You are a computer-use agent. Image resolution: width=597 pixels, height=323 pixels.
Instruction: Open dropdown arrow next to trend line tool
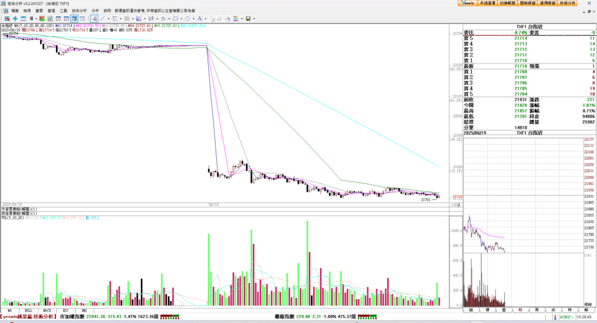pyautogui.click(x=108, y=19)
